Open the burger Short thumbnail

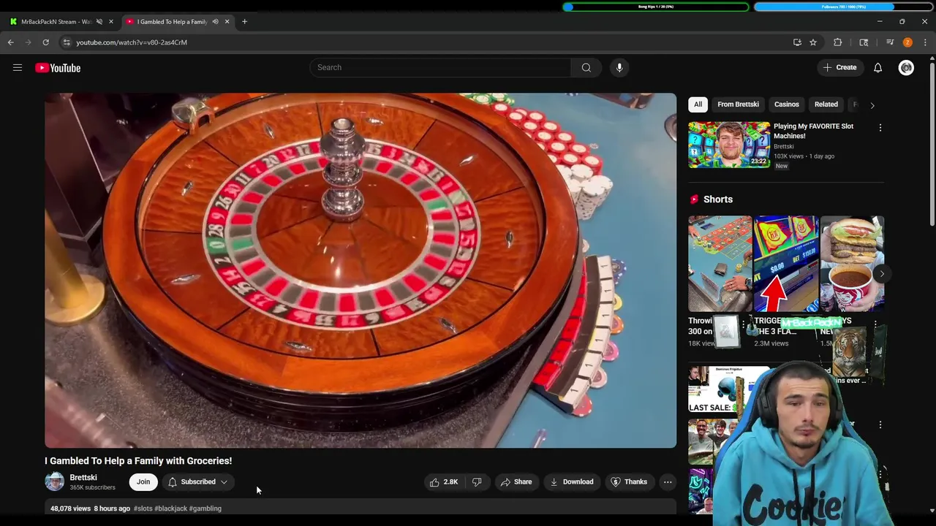(x=852, y=264)
